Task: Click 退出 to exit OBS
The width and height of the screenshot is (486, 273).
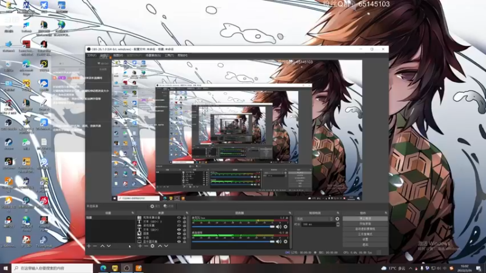Action: point(365,244)
